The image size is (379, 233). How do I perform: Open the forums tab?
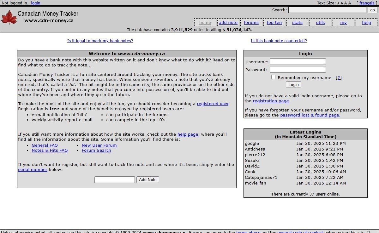click(x=251, y=22)
